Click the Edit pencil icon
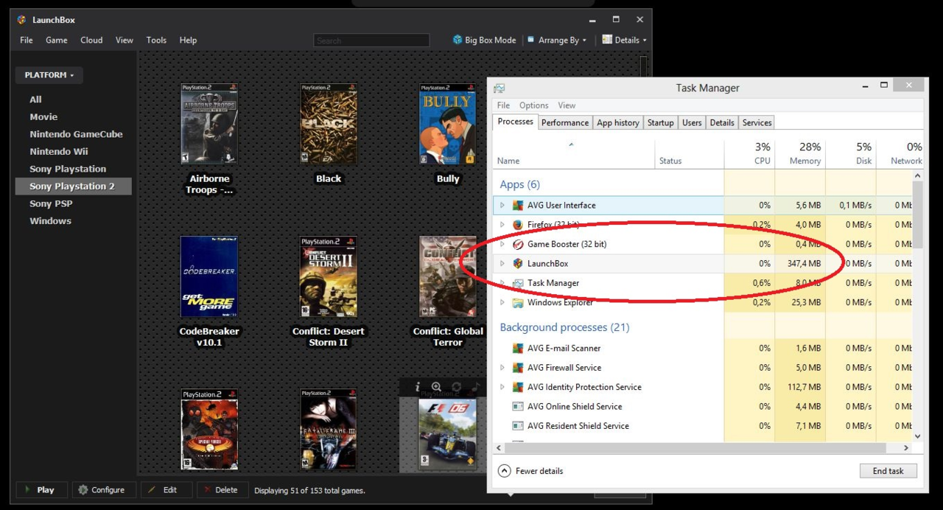Image resolution: width=943 pixels, height=510 pixels. pyautogui.click(x=153, y=489)
